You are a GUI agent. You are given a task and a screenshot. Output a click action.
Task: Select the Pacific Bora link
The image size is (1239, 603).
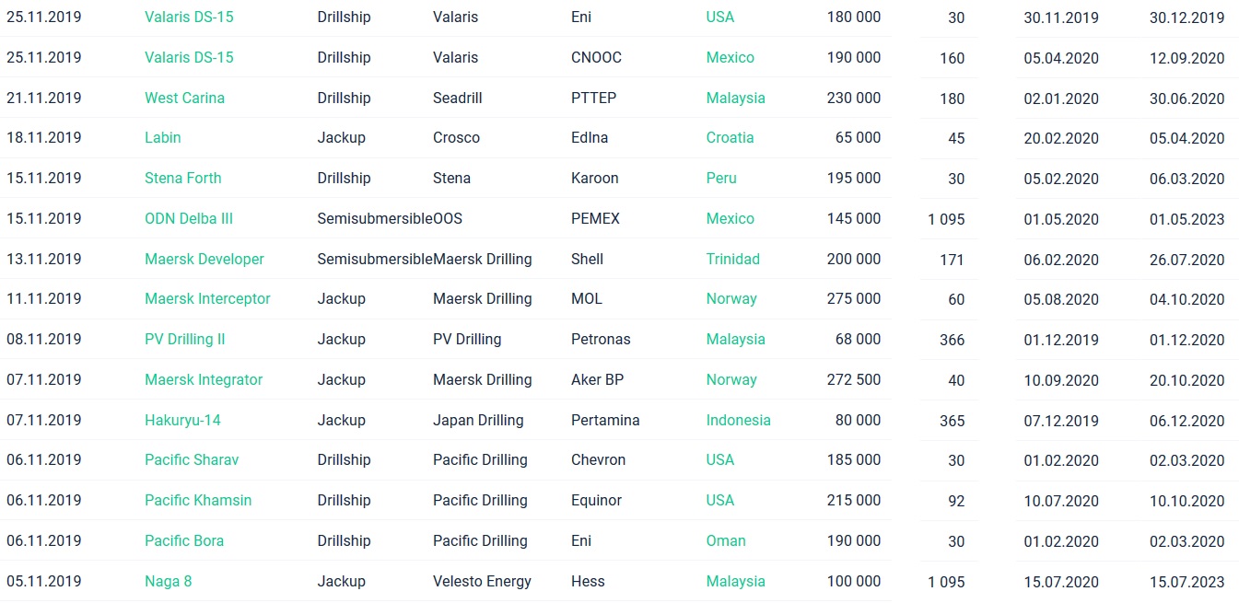click(183, 540)
